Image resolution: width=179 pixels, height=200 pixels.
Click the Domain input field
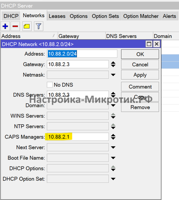coord(78,105)
